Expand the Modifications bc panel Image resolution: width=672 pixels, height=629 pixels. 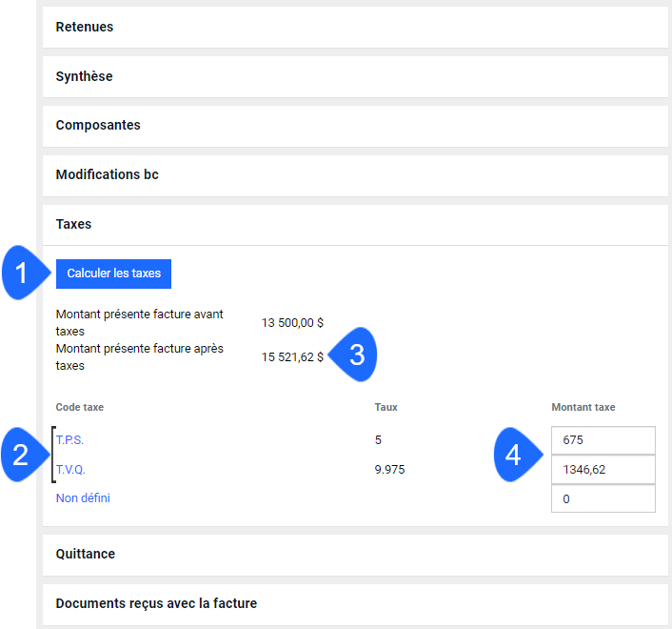355,175
